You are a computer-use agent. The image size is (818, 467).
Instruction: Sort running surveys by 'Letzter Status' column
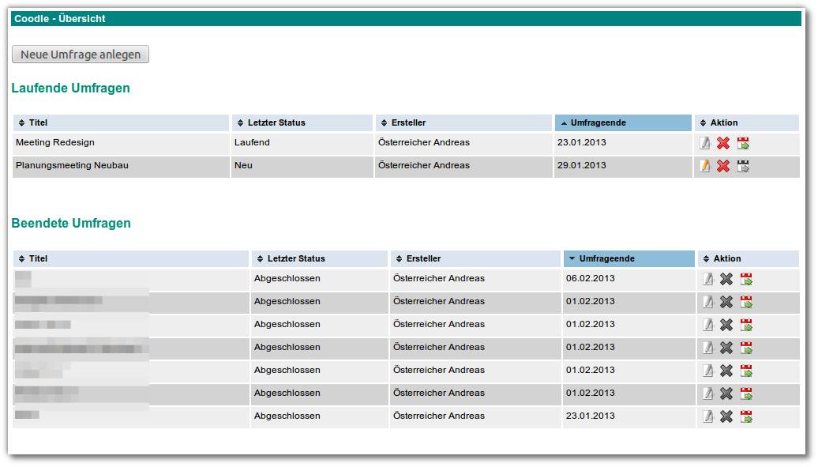tap(276, 122)
